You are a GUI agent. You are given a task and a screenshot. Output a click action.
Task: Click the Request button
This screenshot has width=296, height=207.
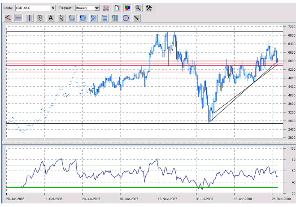[x=65, y=8]
